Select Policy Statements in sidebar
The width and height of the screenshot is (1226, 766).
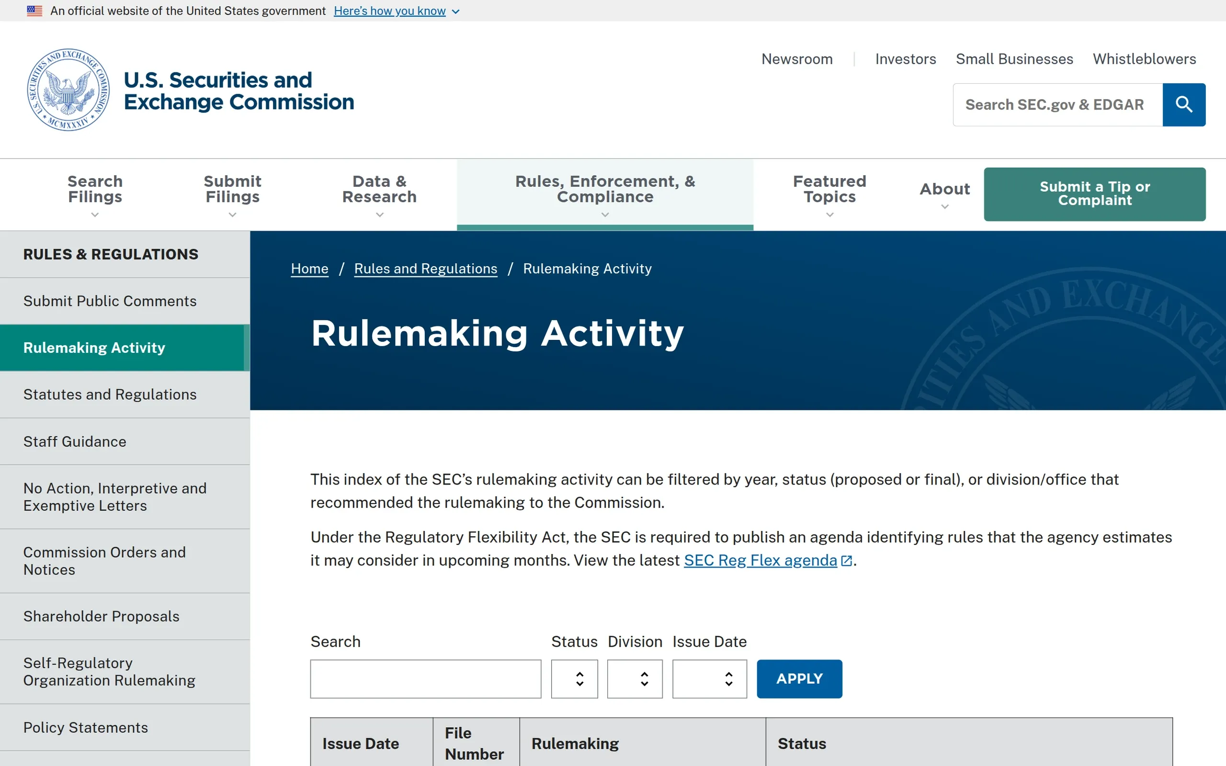click(125, 728)
